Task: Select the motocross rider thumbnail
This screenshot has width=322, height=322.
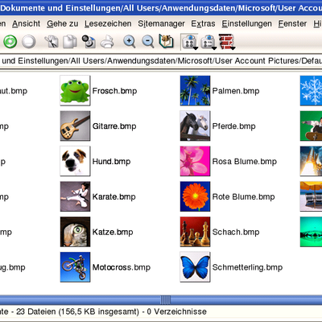Action: (75, 267)
